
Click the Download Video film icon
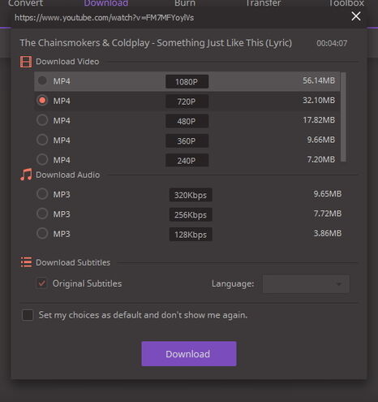[x=26, y=62]
